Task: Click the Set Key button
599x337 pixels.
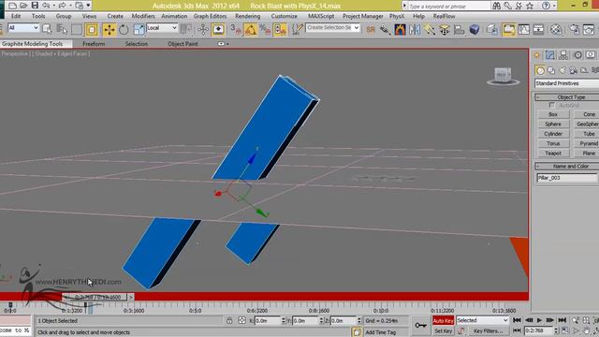Action: 443,330
